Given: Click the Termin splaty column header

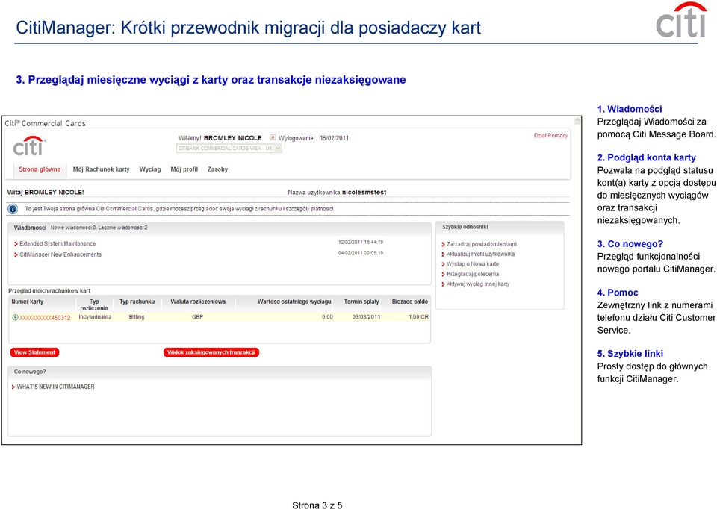Looking at the screenshot, I should (x=361, y=302).
